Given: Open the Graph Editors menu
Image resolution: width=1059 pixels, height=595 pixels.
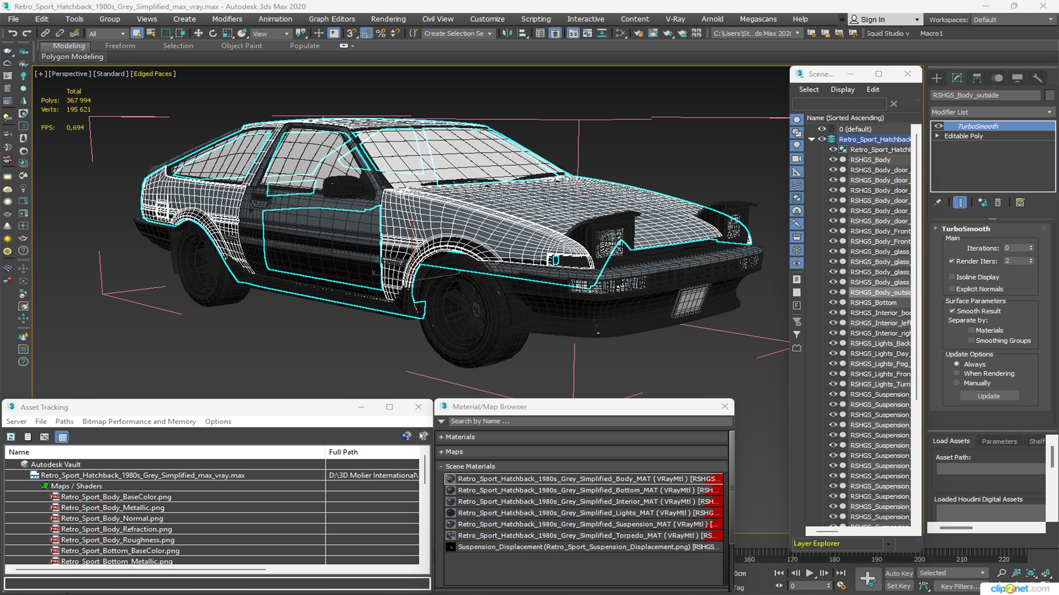Looking at the screenshot, I should [331, 19].
